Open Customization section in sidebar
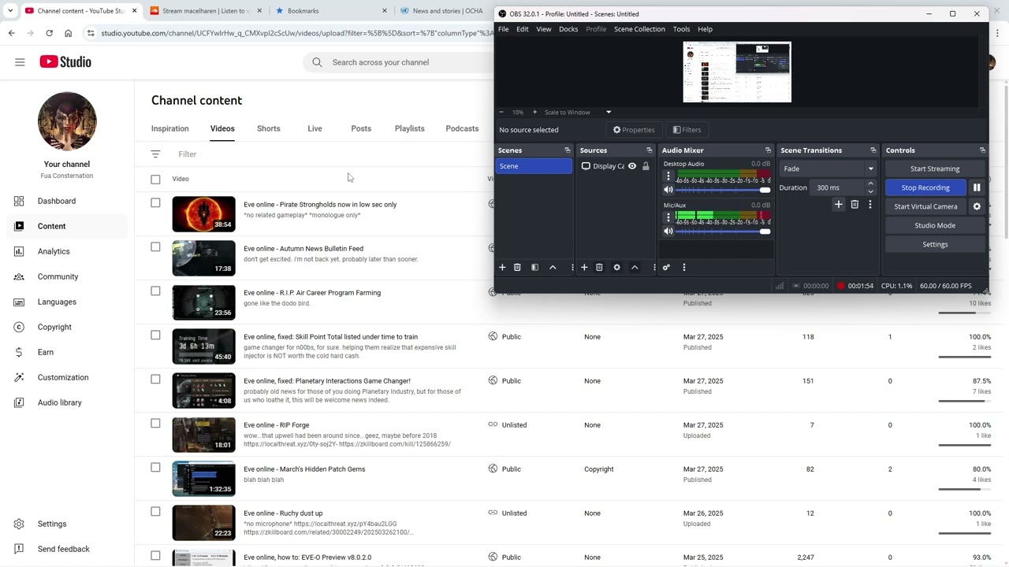 [63, 377]
